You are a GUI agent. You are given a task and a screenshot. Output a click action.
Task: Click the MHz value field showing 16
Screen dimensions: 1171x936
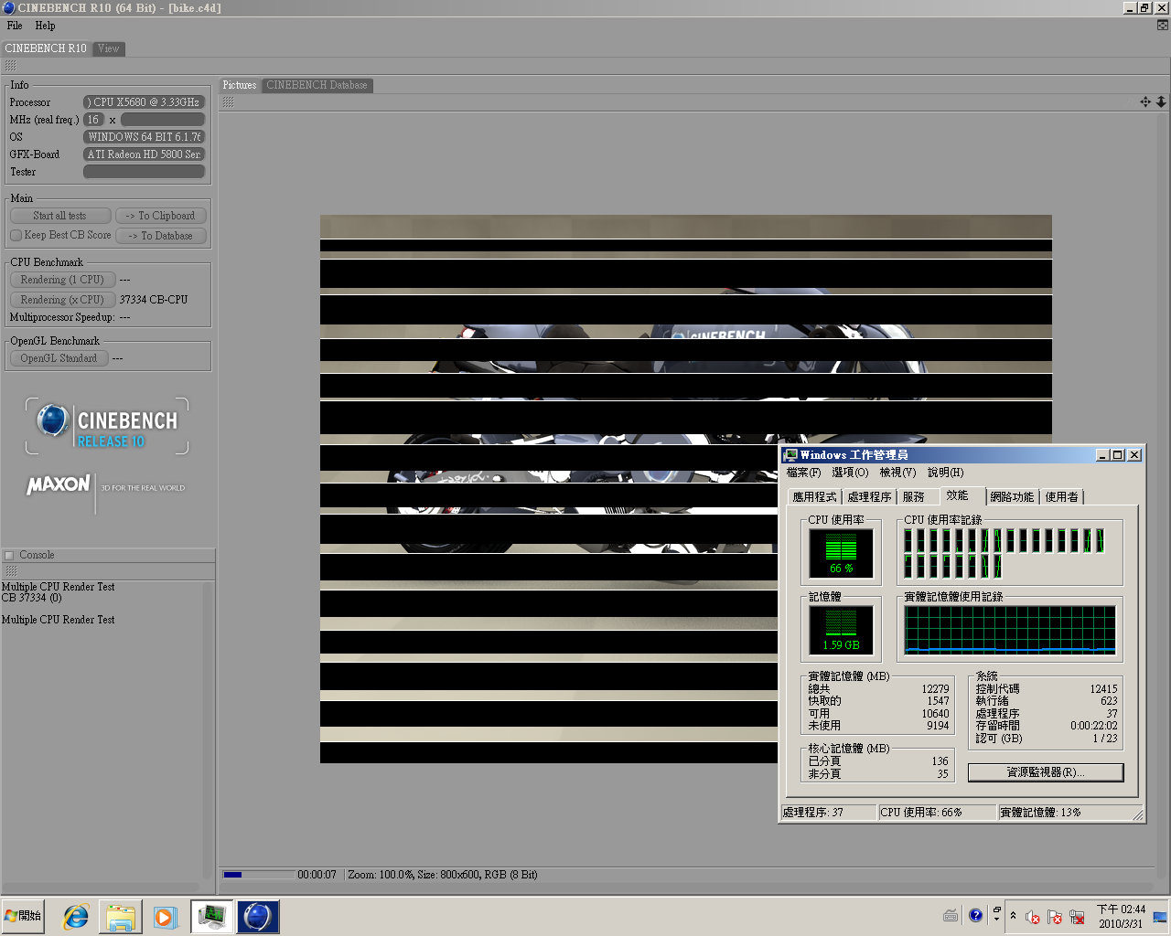[x=93, y=120]
